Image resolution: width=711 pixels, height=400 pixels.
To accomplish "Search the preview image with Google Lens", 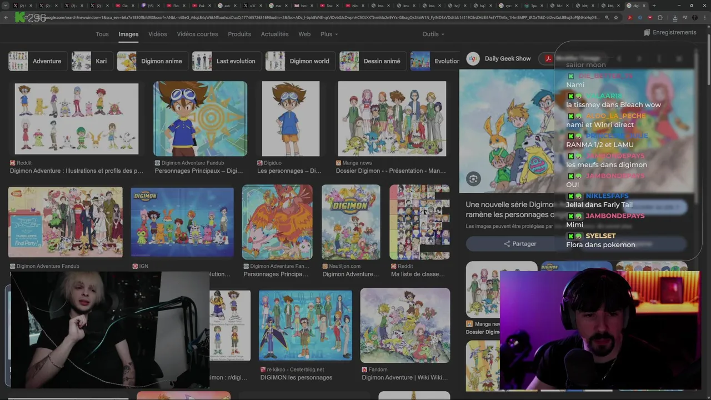I will [x=473, y=179].
